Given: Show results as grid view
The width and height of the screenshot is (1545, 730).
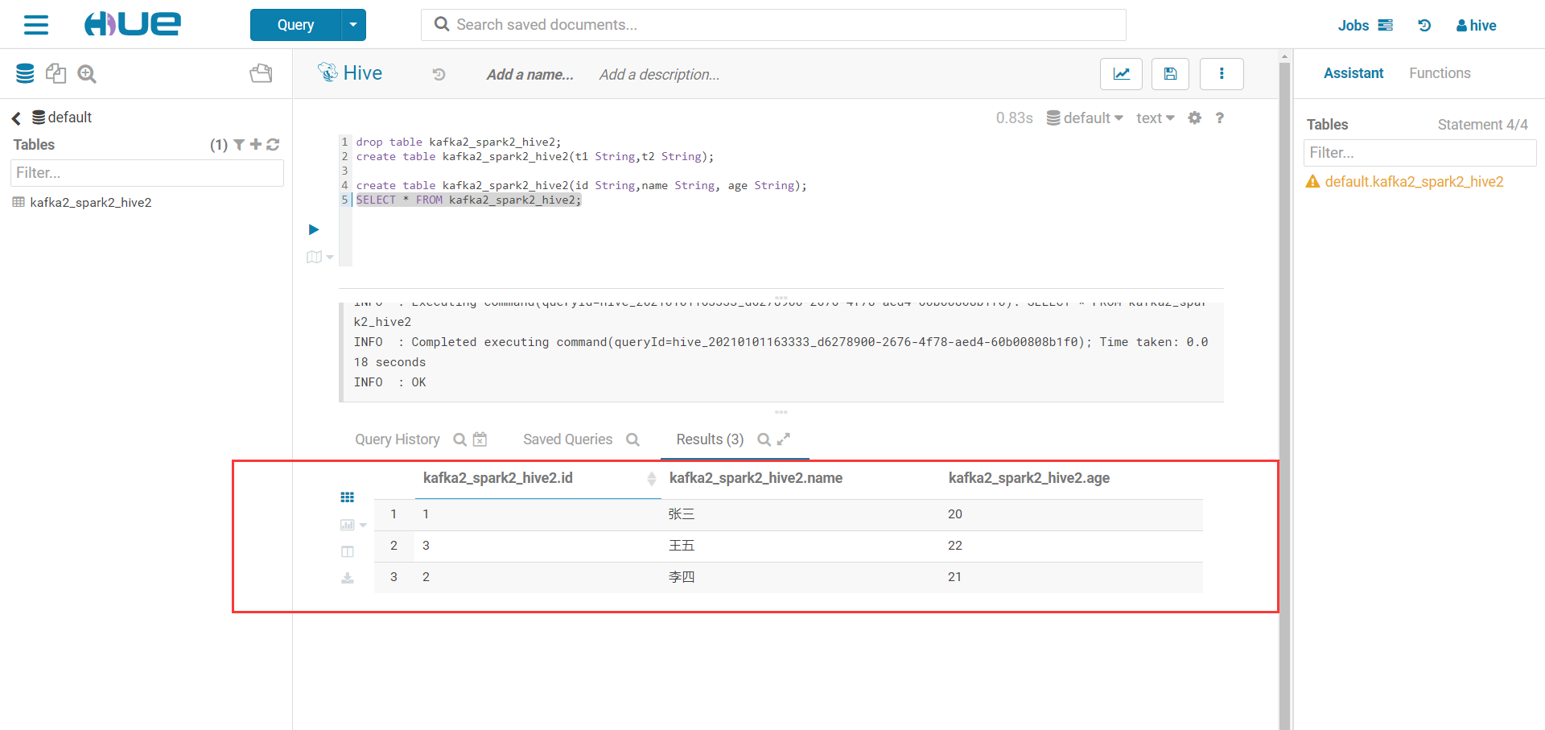Looking at the screenshot, I should pos(348,497).
